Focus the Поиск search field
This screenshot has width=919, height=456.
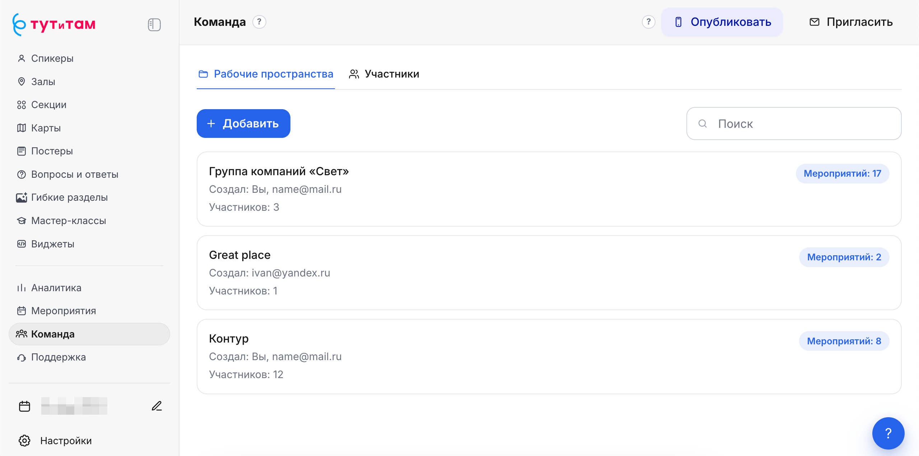[x=794, y=124]
